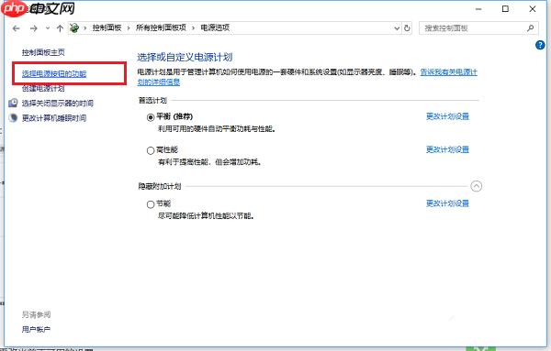This screenshot has width=551, height=351.
Task: Go forward with the forward arrow
Action: [x=33, y=28]
